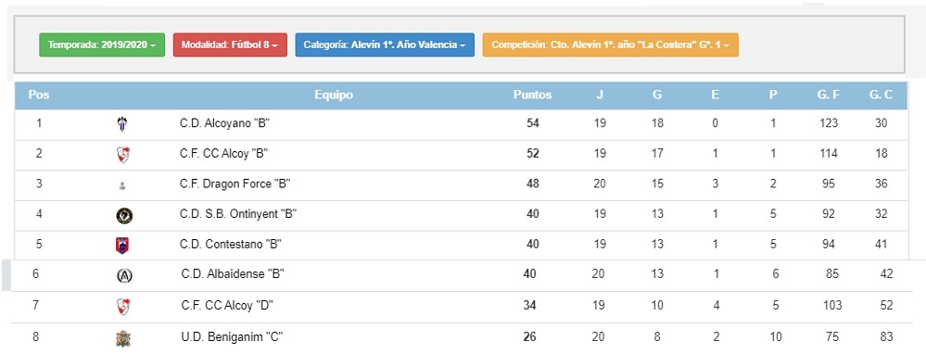
Task: Select the U.D. Beniganim "C" team name
Action: pyautogui.click(x=232, y=337)
